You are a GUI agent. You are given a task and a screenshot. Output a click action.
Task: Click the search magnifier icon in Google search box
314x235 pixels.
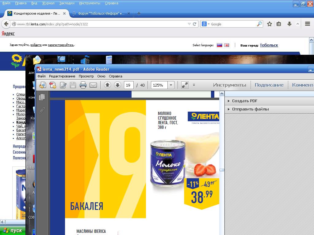tap(259, 24)
